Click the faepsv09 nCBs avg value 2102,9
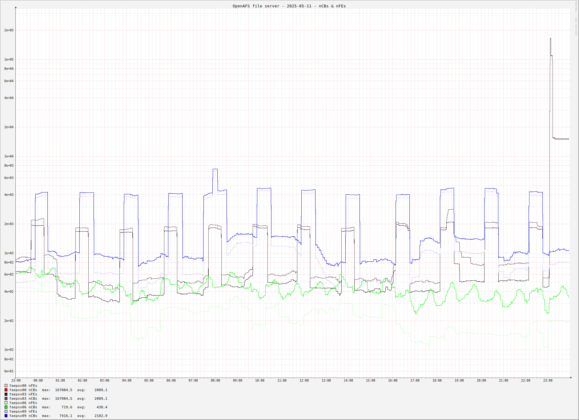 (101, 416)
